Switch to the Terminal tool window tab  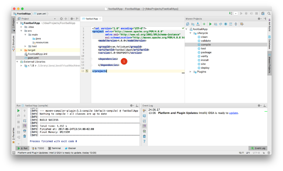pyautogui.click(x=54, y=148)
